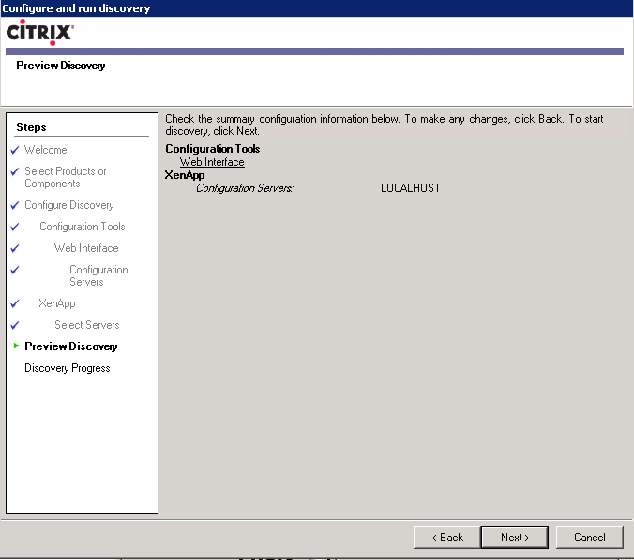This screenshot has height=560, width=634.
Task: Select the Welcome step
Action: point(46,150)
